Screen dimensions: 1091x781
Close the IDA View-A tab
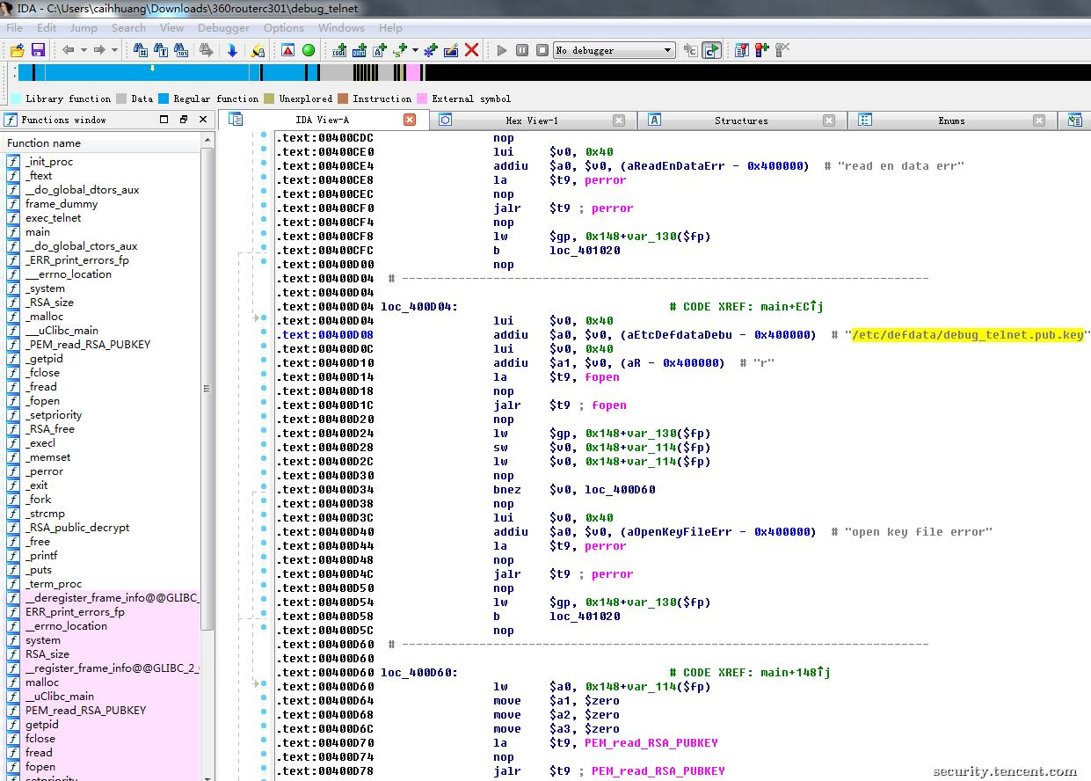410,120
